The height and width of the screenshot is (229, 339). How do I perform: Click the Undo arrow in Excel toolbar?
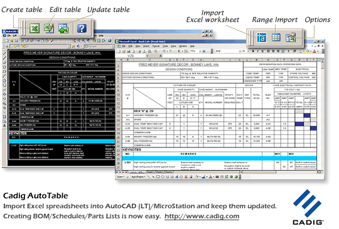click(x=164, y=51)
